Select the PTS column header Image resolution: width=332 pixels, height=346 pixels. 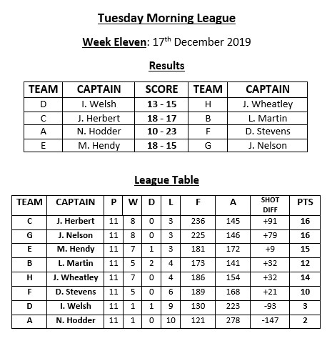305,202
